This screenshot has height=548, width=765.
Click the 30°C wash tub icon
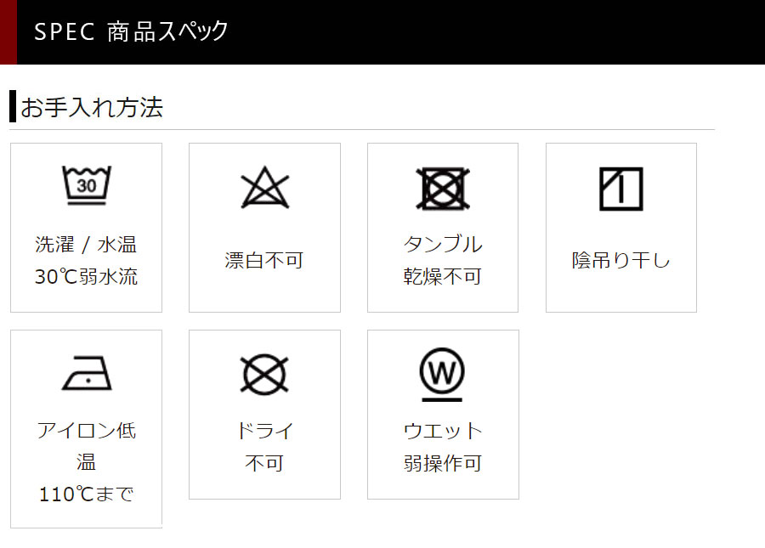(87, 185)
